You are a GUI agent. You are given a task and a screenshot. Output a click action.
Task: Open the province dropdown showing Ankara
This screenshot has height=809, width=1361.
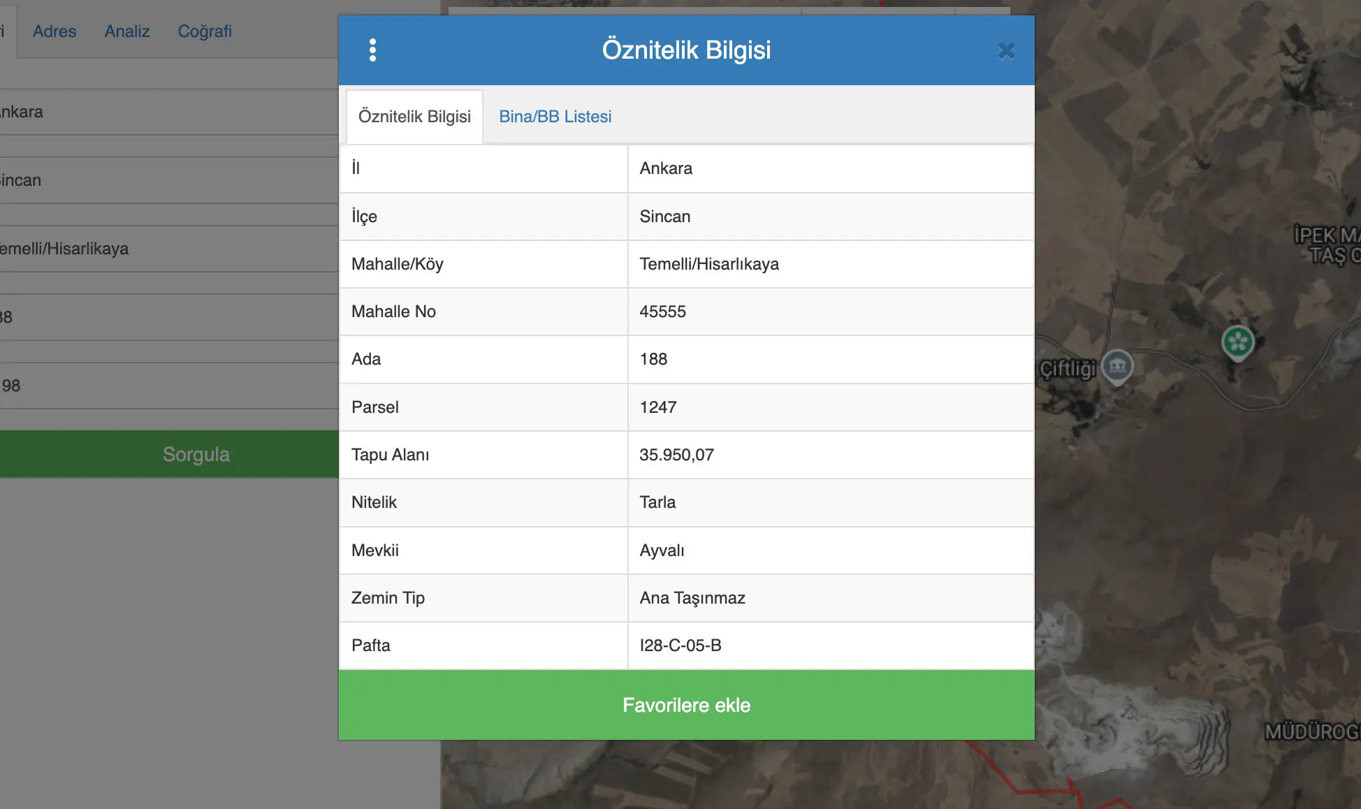tap(169, 112)
